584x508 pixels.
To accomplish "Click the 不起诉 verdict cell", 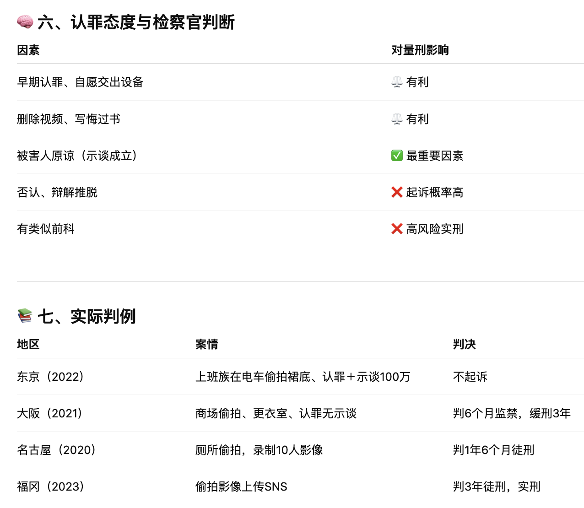I will (470, 377).
